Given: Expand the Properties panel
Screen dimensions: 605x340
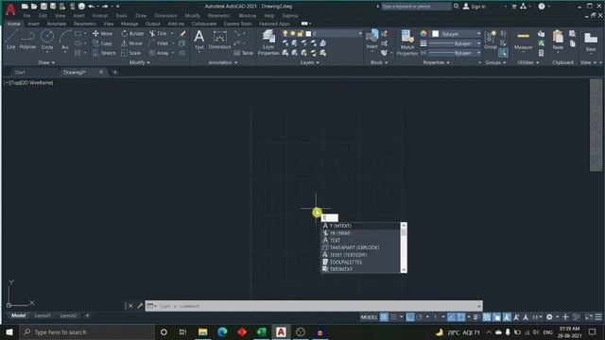Looking at the screenshot, I should pos(437,62).
